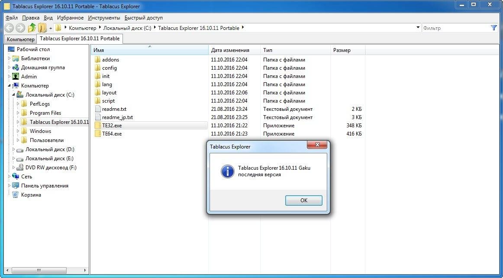Expand the Сеть tree node

click(x=9, y=177)
